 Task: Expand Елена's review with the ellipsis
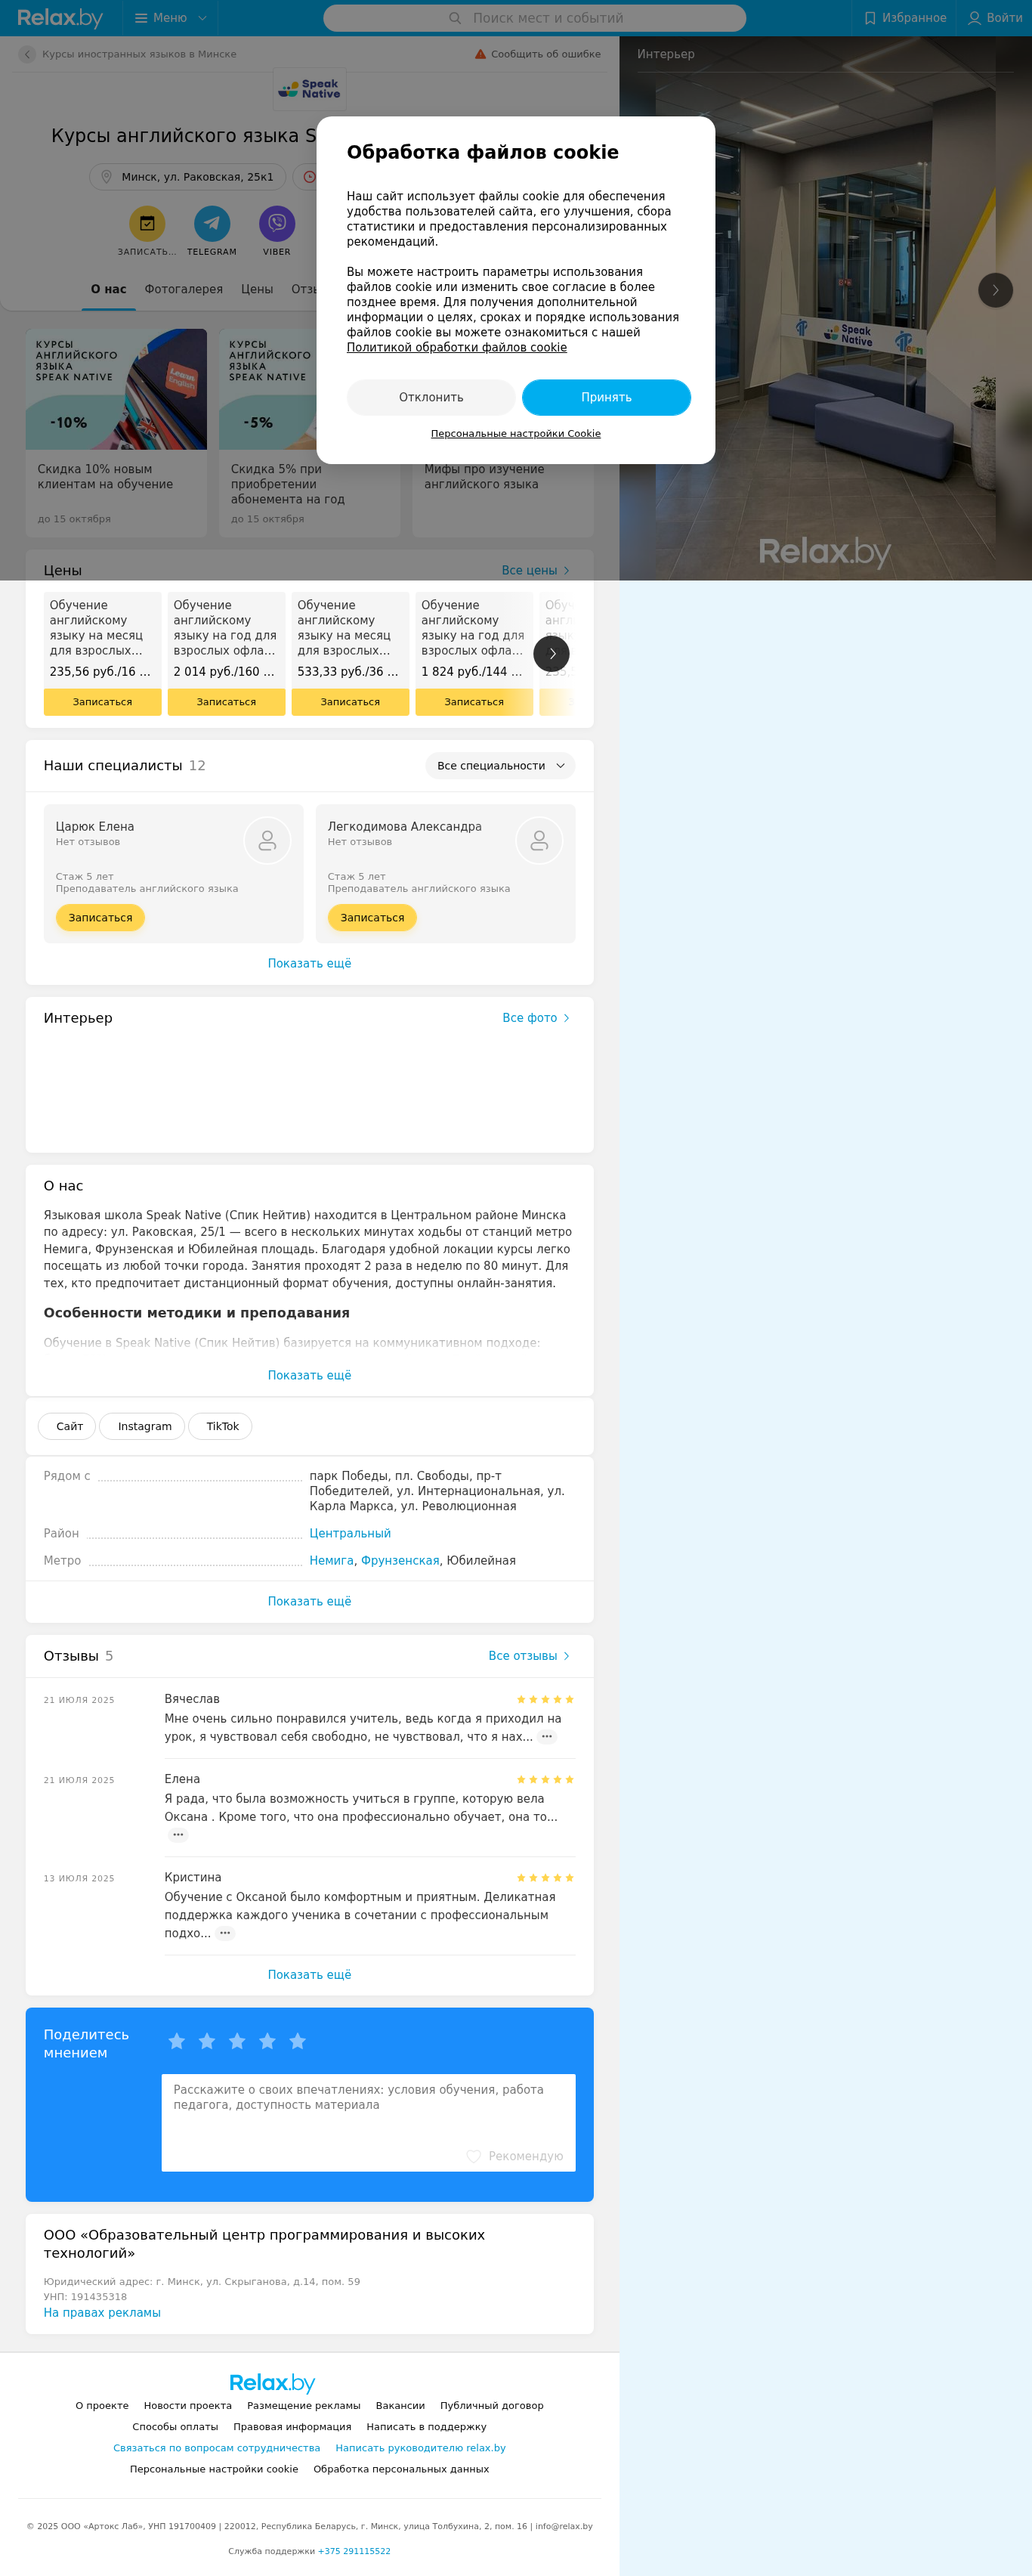click(x=178, y=1835)
